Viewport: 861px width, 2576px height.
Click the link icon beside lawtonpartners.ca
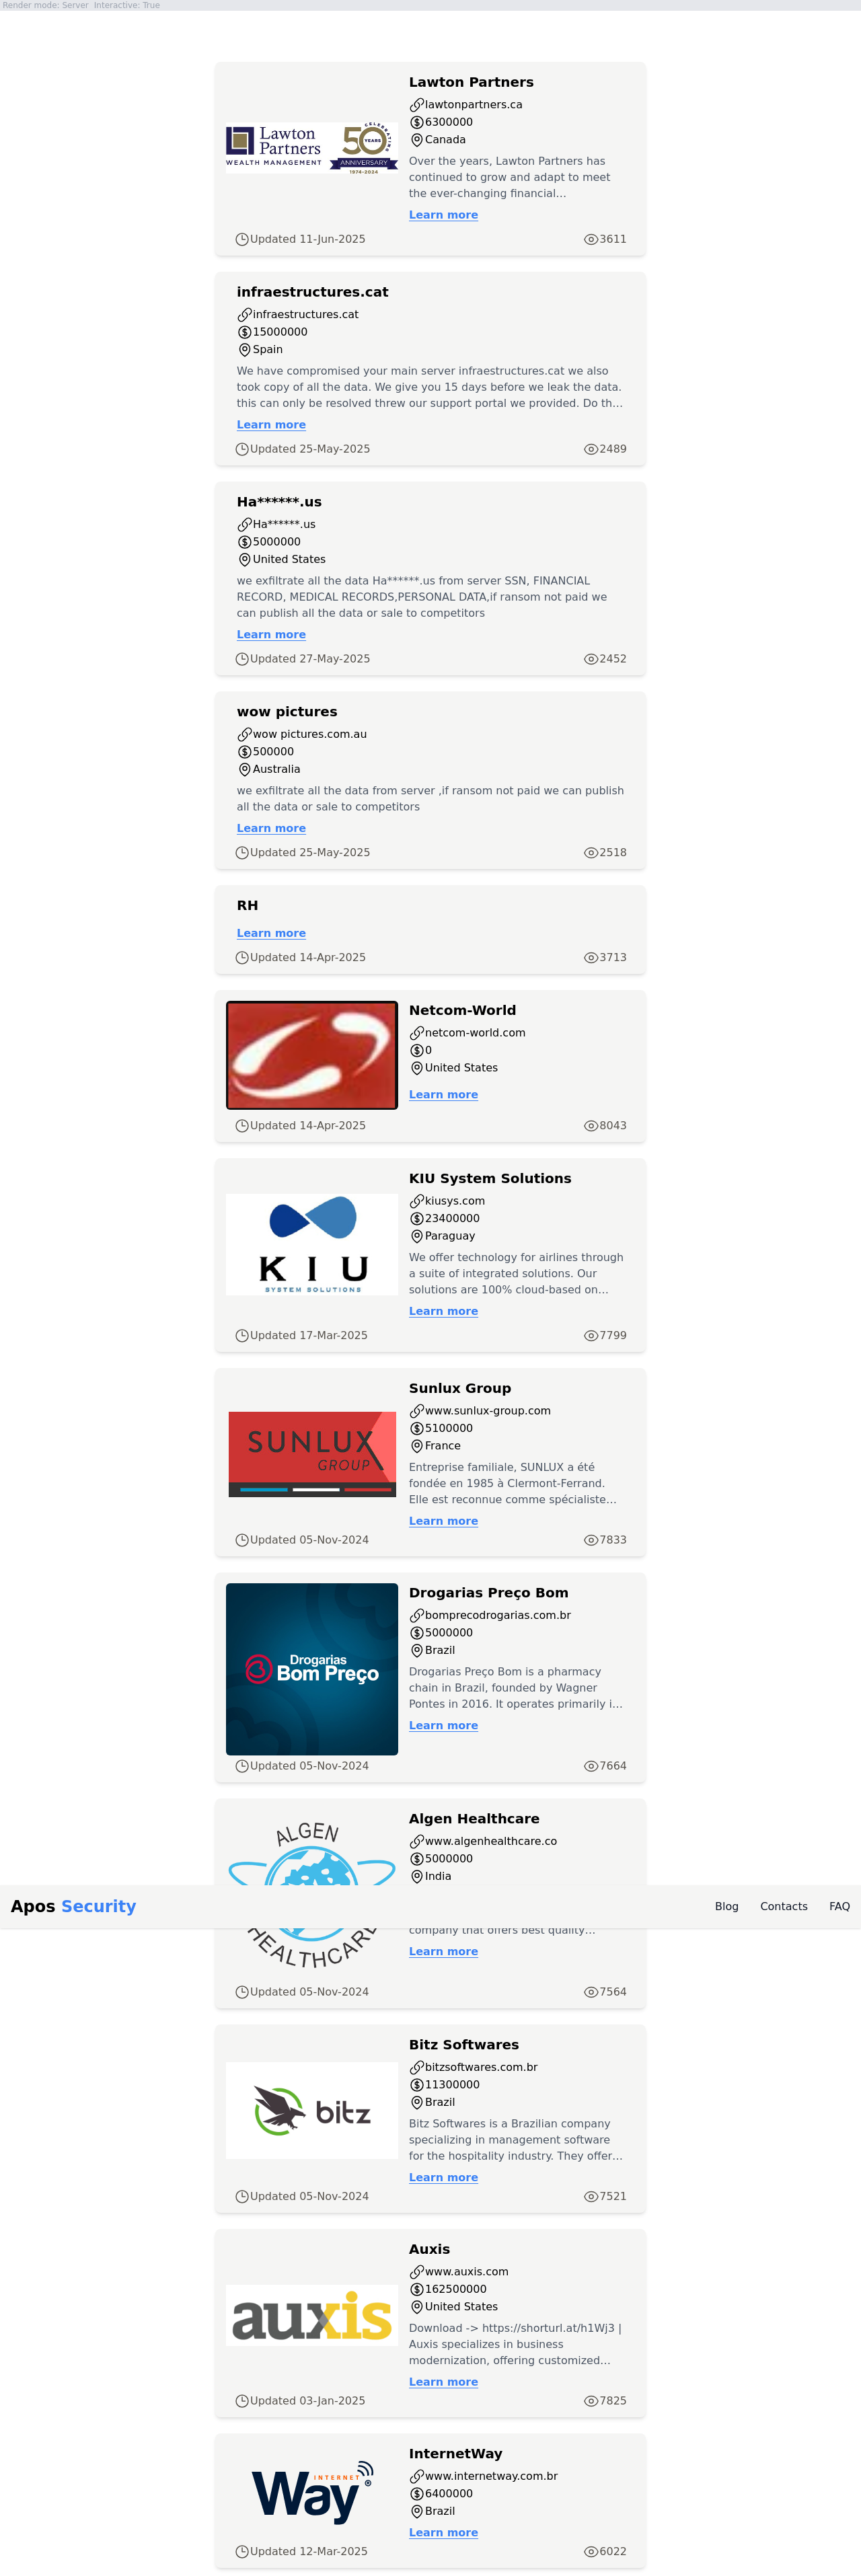point(416,105)
